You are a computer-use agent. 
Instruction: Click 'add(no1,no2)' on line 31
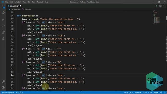click(x=35, y=32)
